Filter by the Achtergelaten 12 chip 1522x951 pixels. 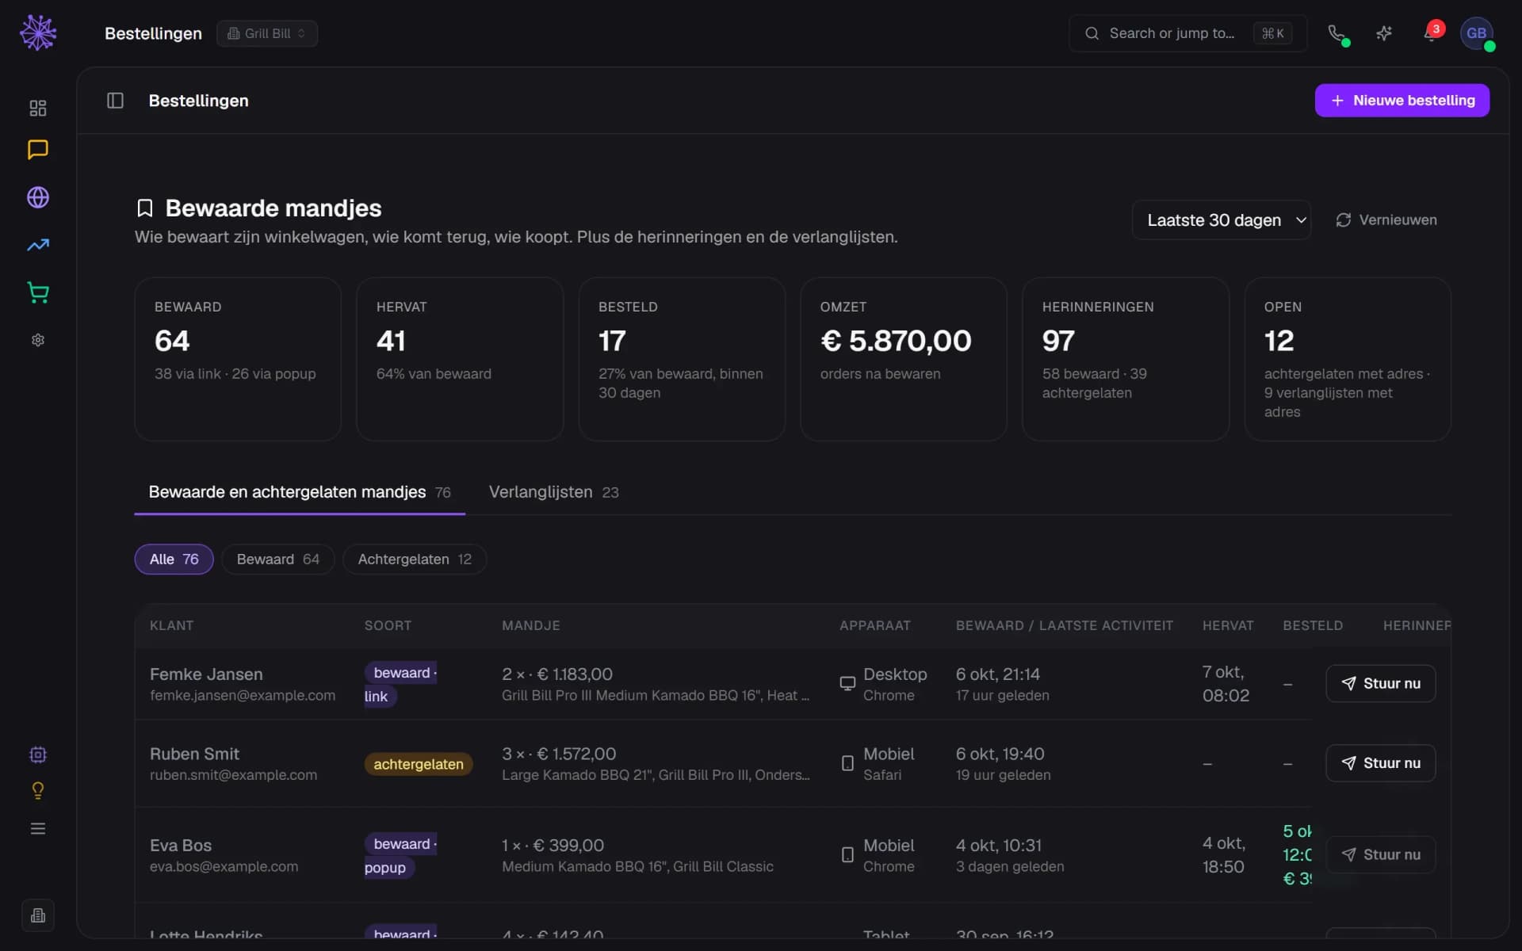[415, 560]
